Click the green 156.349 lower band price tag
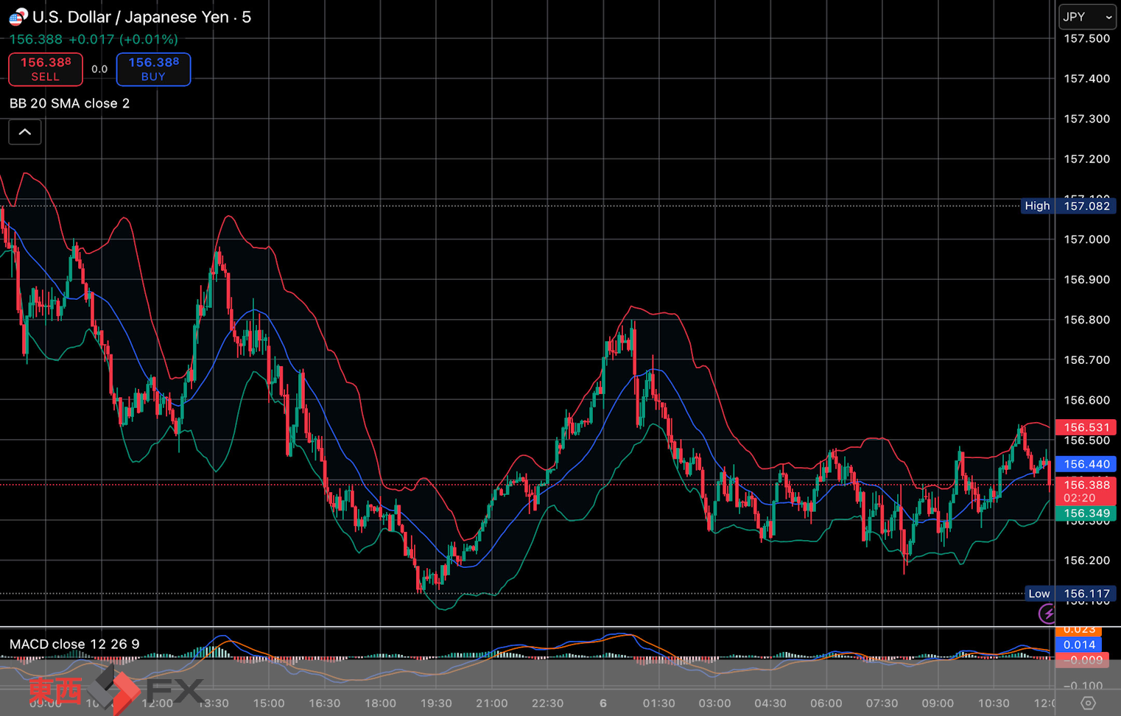Screen dimensions: 1121x716 1086,513
